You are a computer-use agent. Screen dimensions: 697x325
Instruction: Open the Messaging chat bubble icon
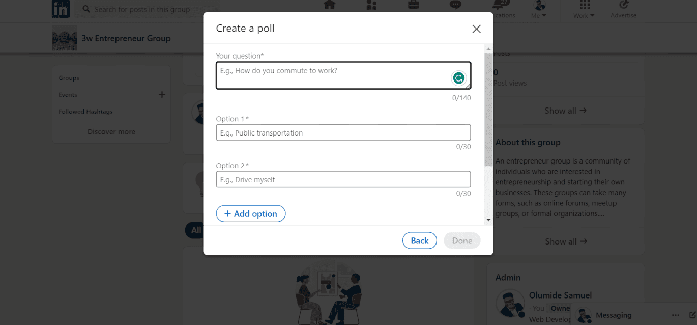click(x=455, y=5)
